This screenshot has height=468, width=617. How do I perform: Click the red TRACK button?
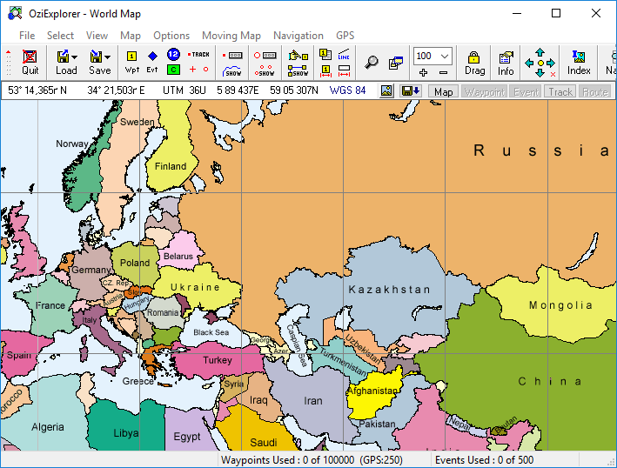coord(198,54)
